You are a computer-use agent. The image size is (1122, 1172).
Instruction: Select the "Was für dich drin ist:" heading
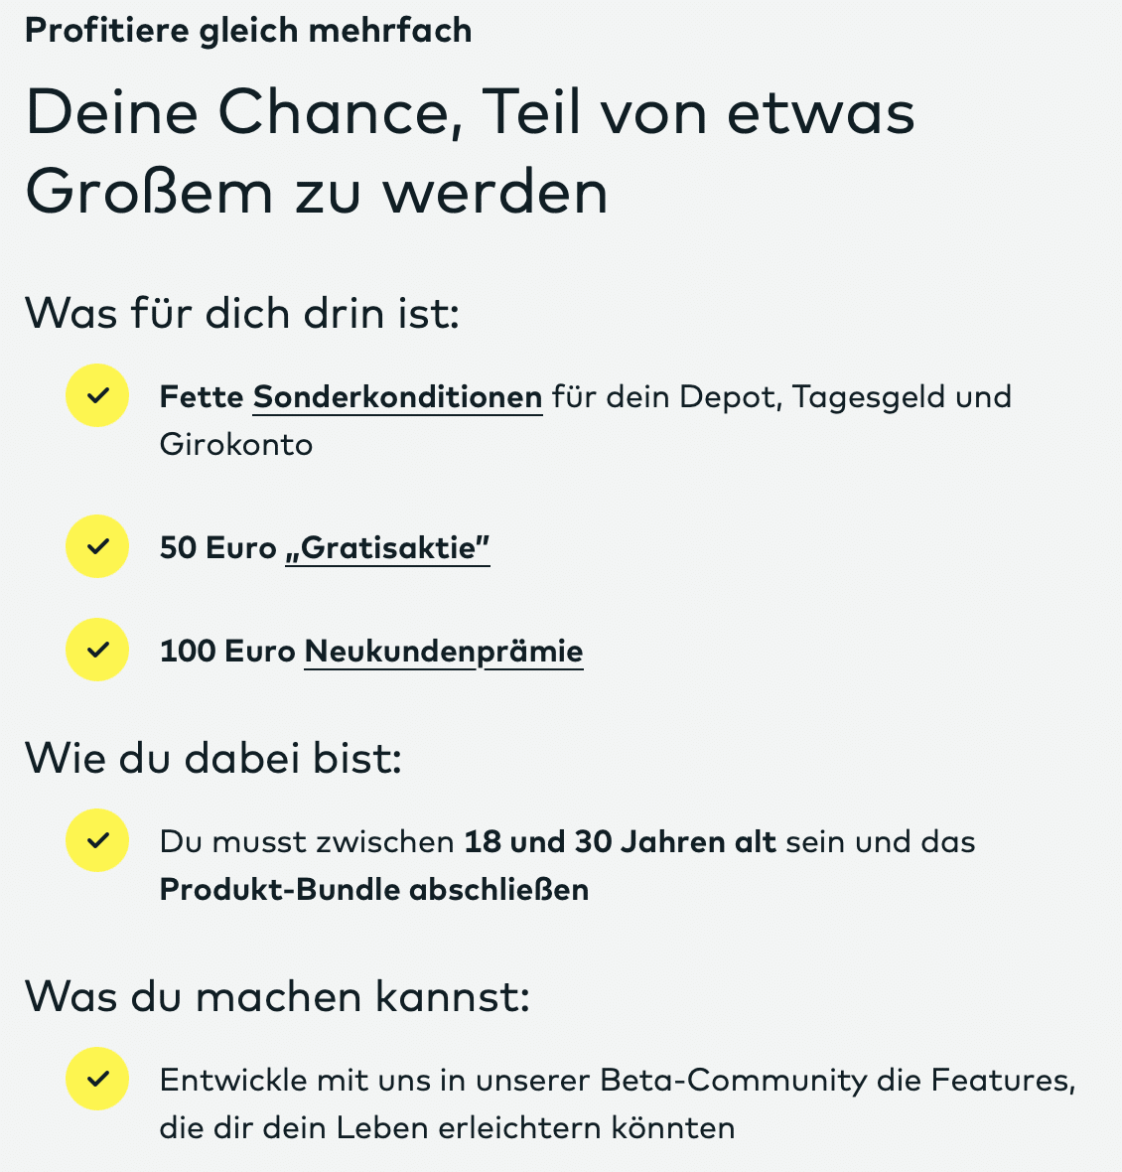[242, 313]
